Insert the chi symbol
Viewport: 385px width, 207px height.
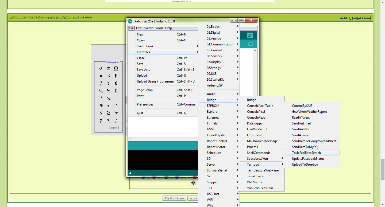click(101, 121)
